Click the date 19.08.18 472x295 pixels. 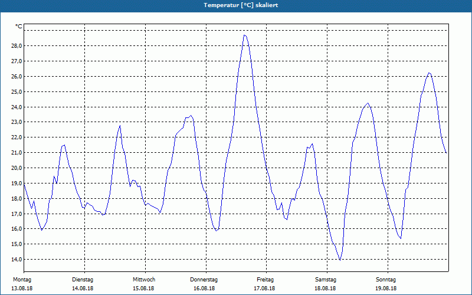(x=386, y=289)
